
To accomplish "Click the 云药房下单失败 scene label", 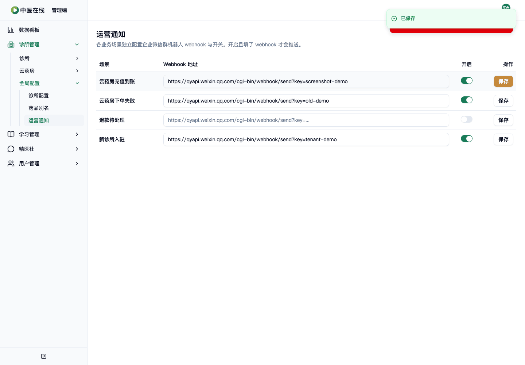I will 117,101.
